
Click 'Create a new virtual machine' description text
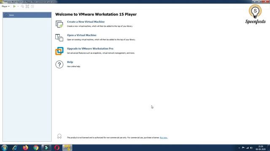100,26
